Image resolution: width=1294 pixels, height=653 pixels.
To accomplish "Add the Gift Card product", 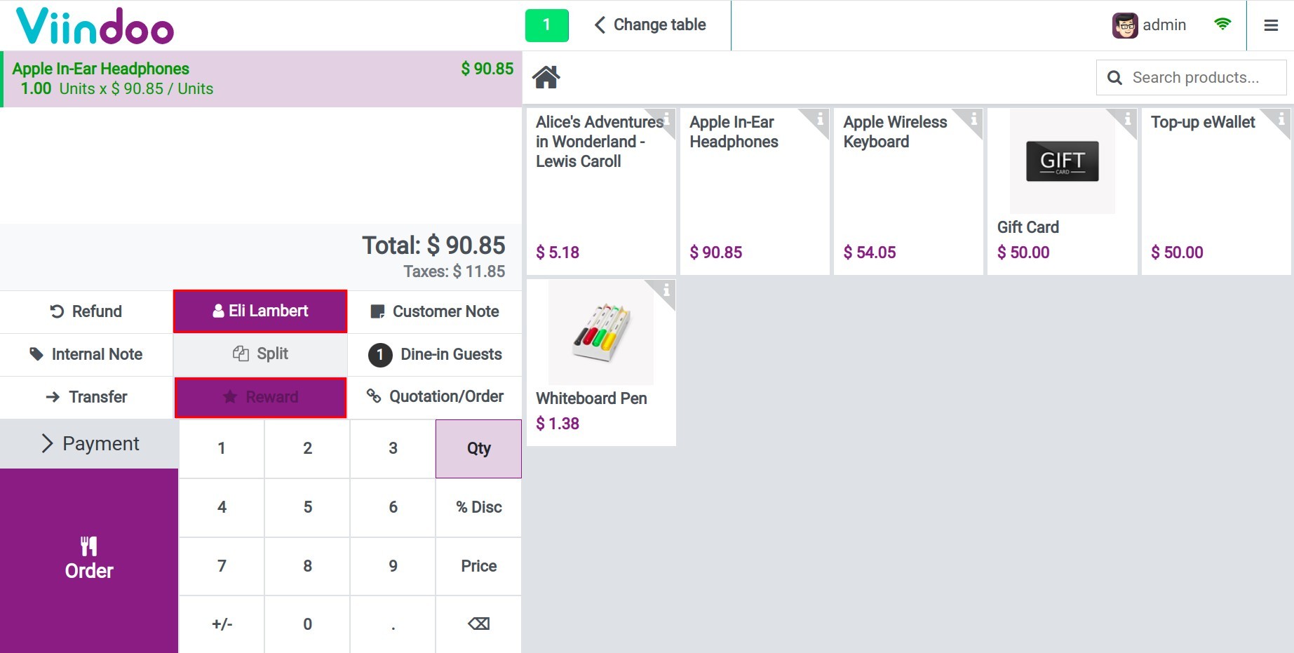I will (1062, 191).
